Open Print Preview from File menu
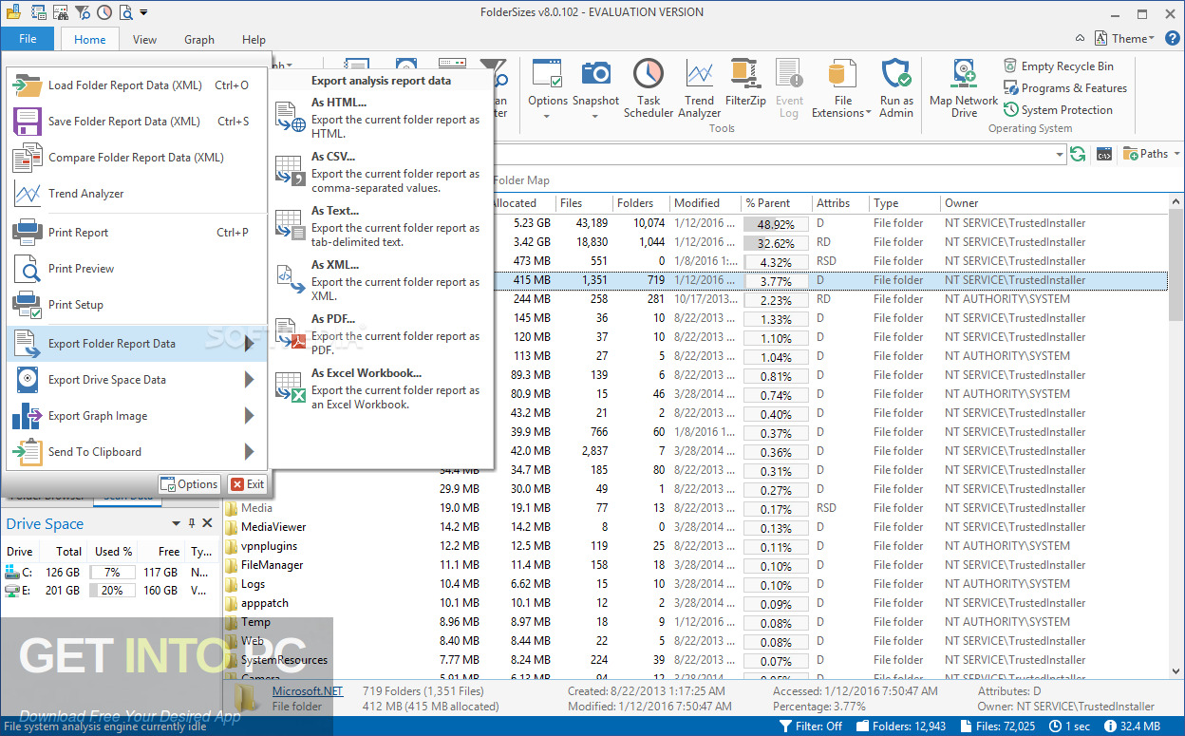The width and height of the screenshot is (1185, 736). (136, 268)
